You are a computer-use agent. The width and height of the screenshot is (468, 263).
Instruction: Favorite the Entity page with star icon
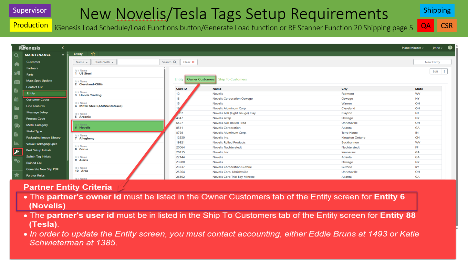click(93, 54)
